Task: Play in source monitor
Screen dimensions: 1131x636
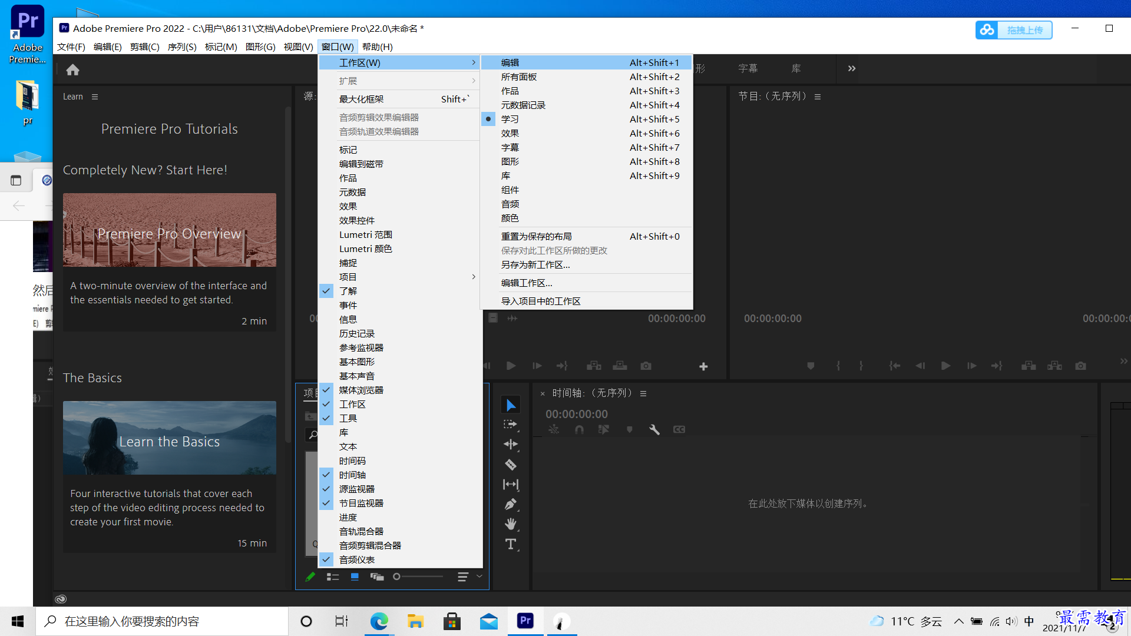Action: tap(511, 366)
